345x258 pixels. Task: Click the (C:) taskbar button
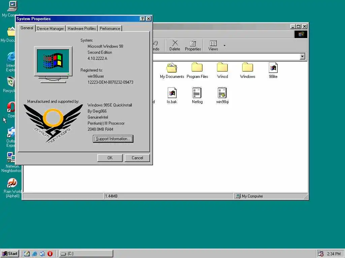pos(86,254)
